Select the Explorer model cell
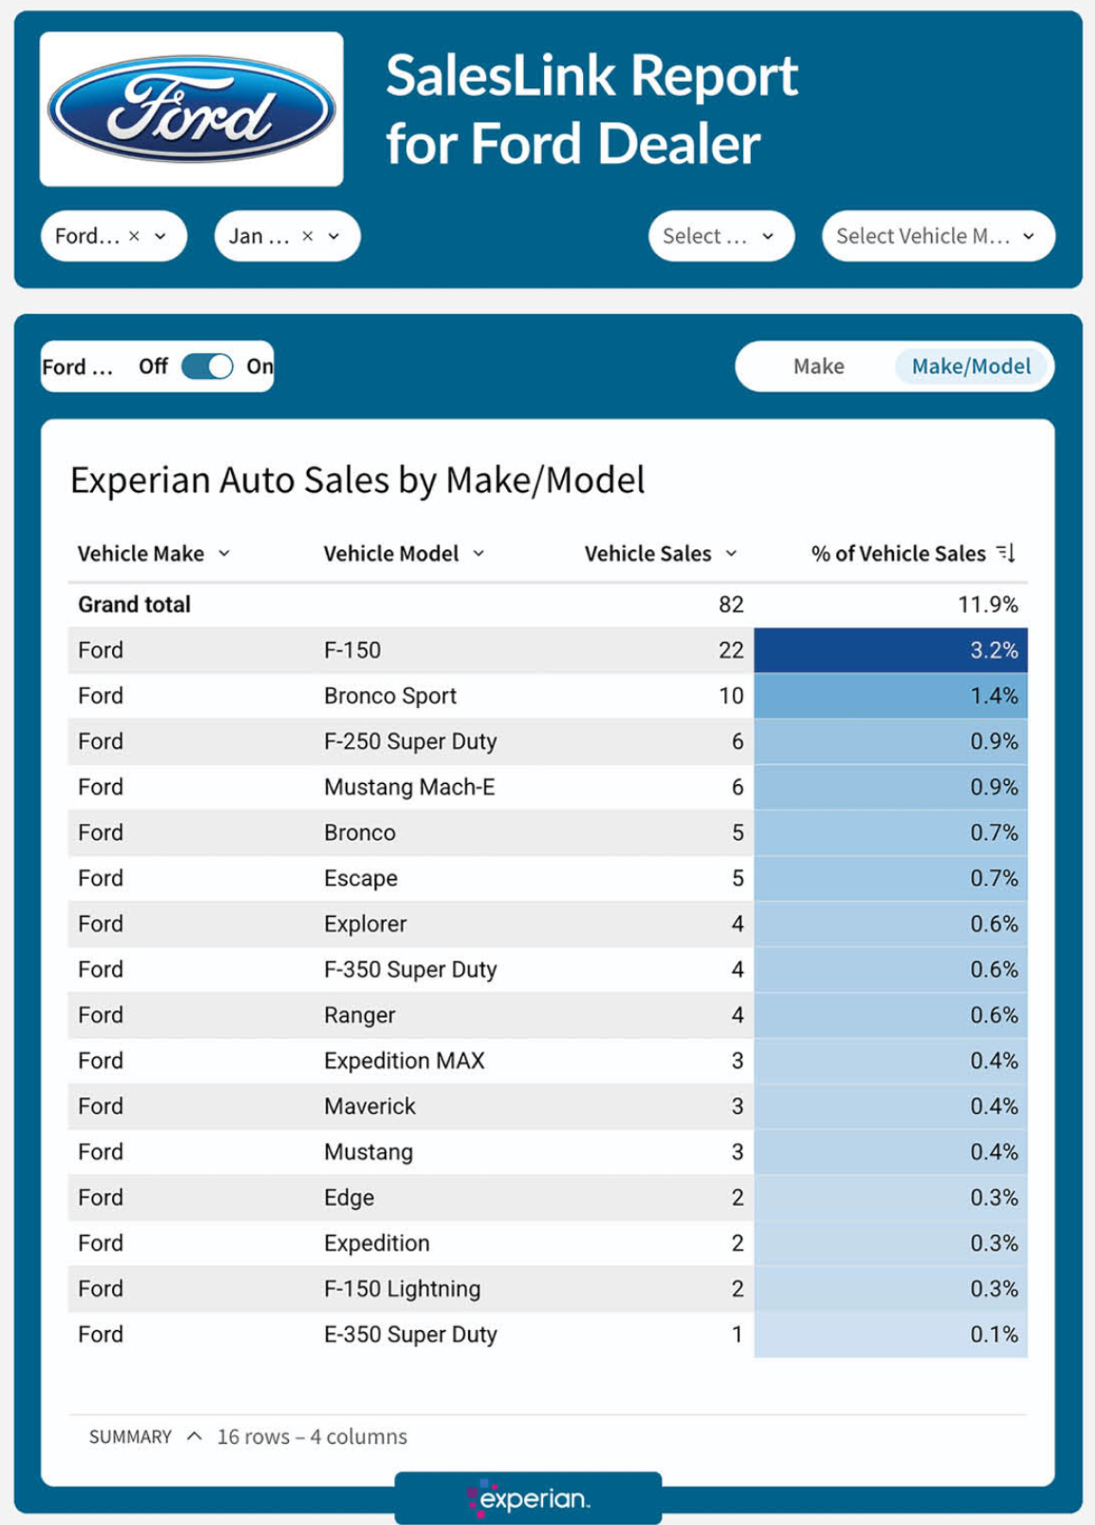 pyautogui.click(x=365, y=925)
